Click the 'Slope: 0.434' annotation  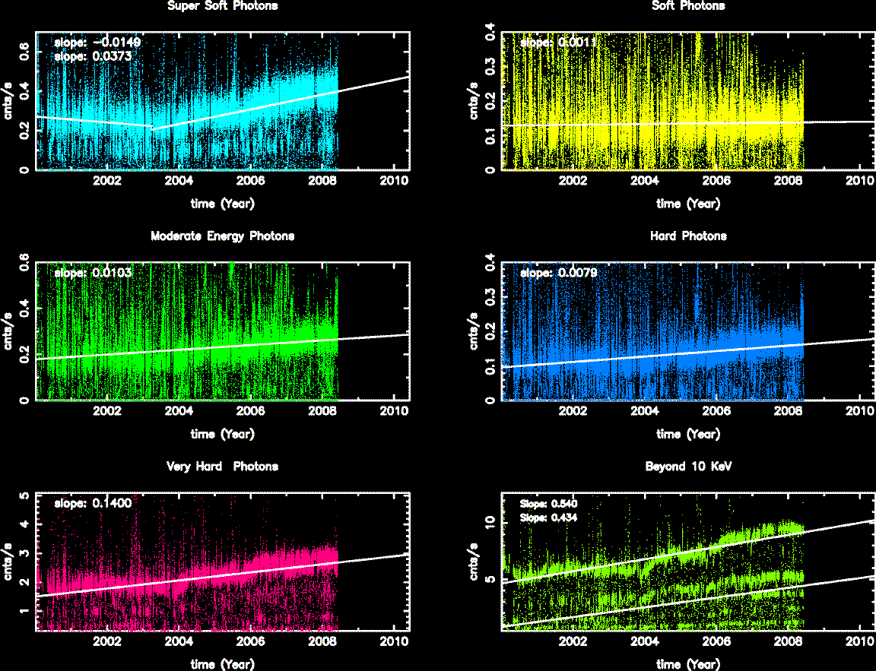(x=550, y=517)
